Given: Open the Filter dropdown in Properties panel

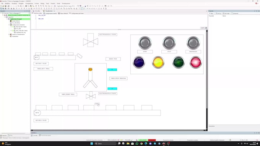Looking at the screenshot, I should [212, 13].
